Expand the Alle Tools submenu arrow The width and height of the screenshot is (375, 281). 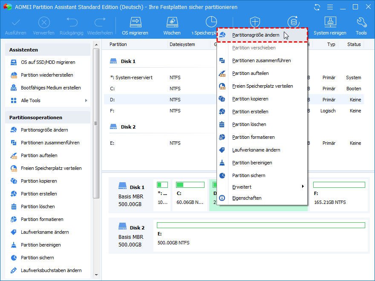86,100
